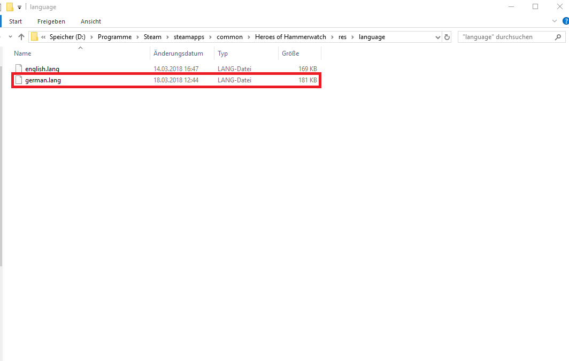Image resolution: width=569 pixels, height=361 pixels.
Task: Navigate to Programme breadcrumb
Action: [114, 37]
